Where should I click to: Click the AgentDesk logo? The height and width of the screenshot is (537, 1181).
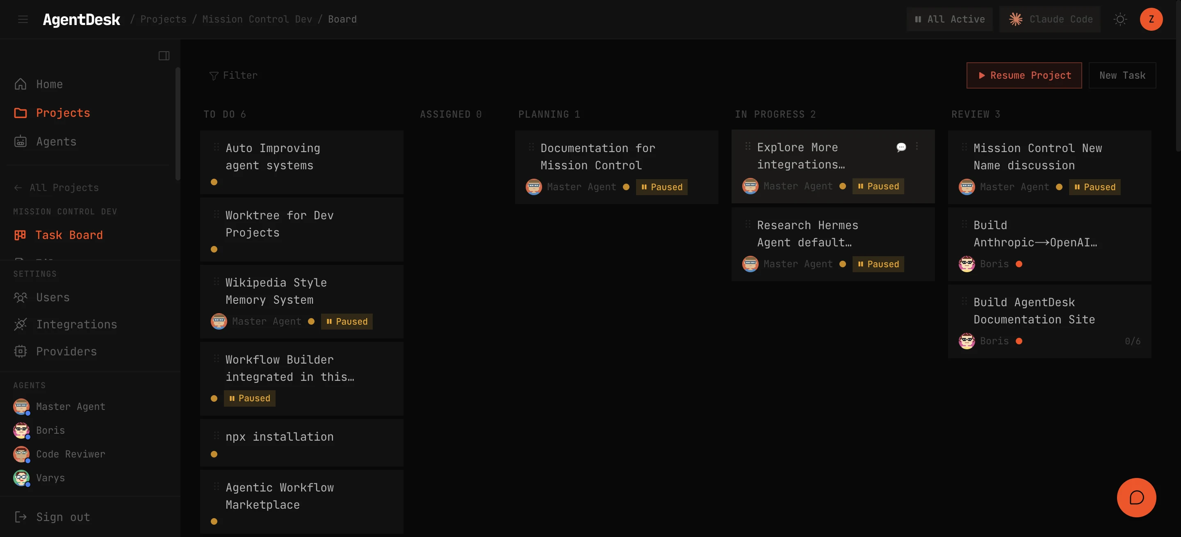click(81, 19)
